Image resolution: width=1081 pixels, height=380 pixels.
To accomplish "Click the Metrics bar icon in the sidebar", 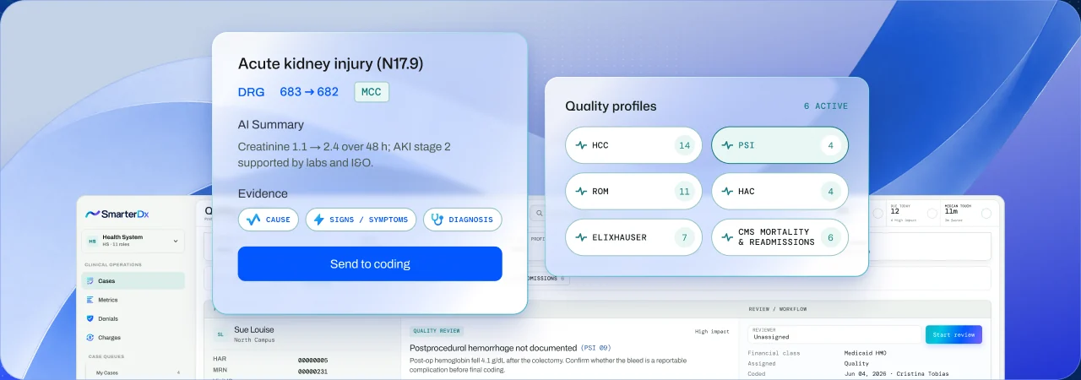I will pos(90,300).
